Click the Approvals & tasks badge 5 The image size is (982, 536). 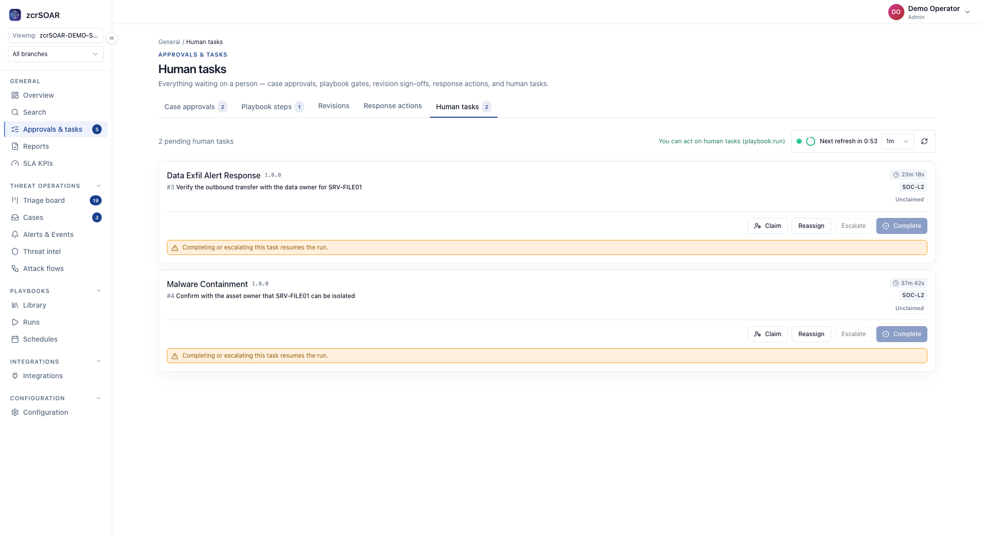[x=97, y=129]
